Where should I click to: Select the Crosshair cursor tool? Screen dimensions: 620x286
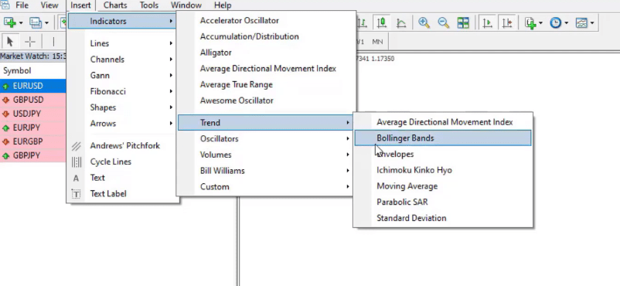tap(30, 42)
